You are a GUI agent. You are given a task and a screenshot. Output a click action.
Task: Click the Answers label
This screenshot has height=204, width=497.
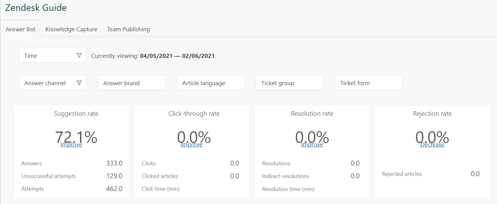click(31, 163)
